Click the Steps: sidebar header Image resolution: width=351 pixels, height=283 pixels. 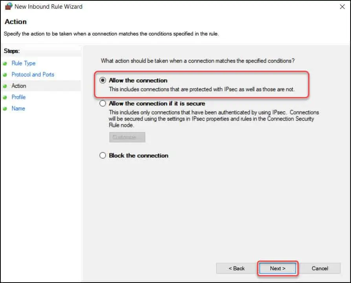tap(12, 51)
